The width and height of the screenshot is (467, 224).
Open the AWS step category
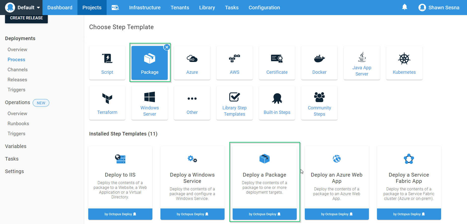click(x=234, y=63)
